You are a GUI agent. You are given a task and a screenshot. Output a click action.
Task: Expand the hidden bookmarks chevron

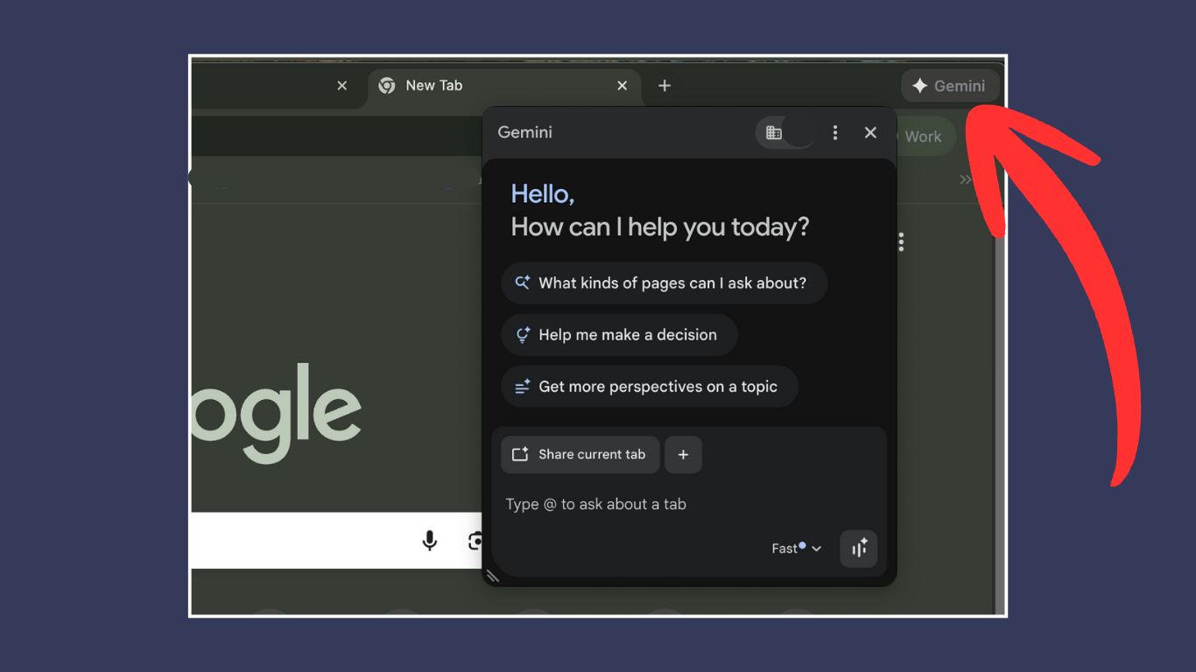(965, 179)
